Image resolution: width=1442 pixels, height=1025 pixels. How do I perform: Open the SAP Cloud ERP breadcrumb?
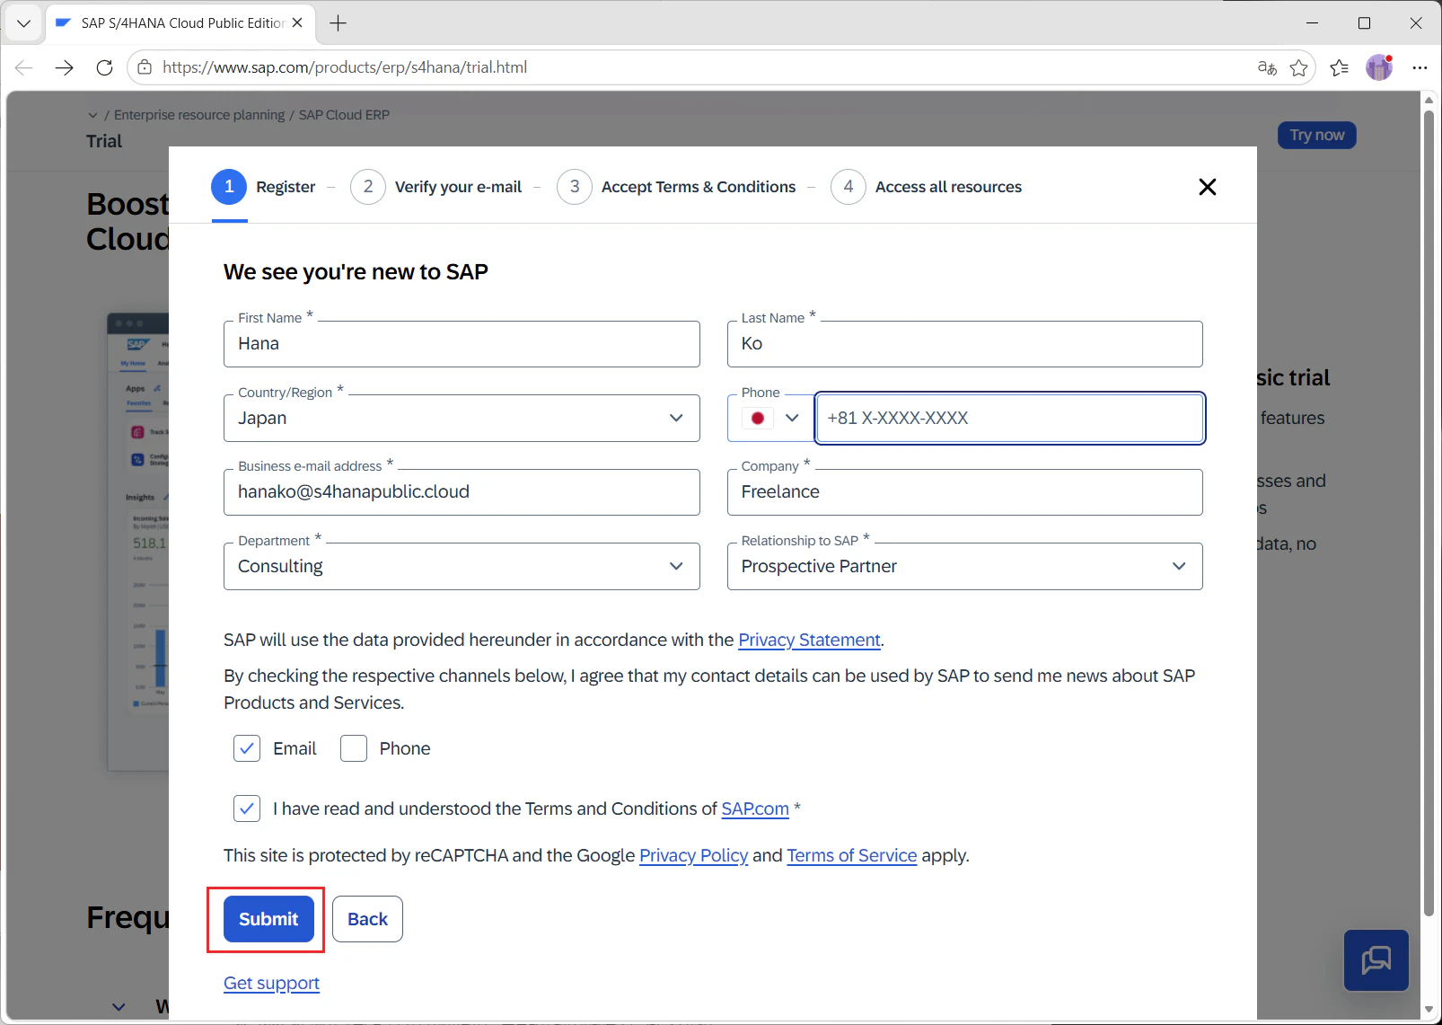[x=344, y=115]
